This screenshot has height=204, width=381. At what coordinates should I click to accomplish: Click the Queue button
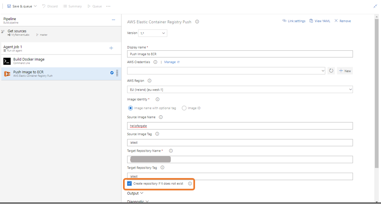95,6
